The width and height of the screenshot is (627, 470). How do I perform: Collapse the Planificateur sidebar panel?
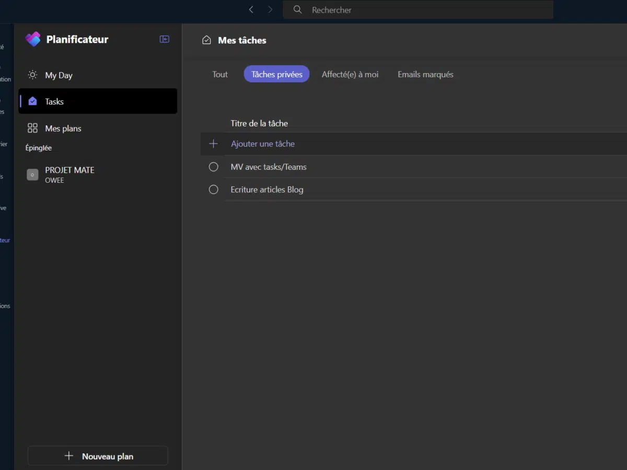pos(165,39)
